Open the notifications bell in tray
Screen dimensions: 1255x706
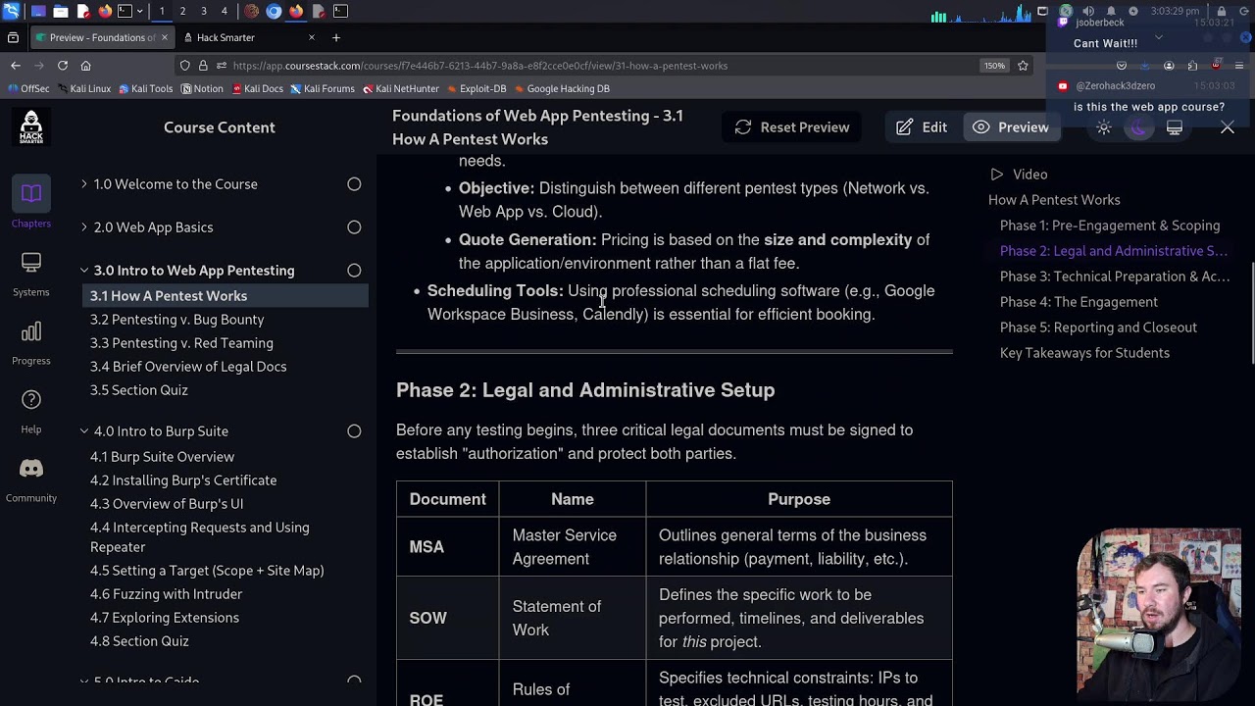pos(1110,11)
